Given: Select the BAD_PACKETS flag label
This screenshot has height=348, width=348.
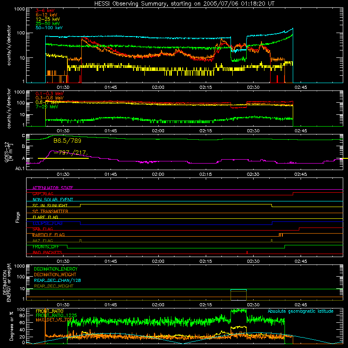Looking at the screenshot, I should click(47, 252).
